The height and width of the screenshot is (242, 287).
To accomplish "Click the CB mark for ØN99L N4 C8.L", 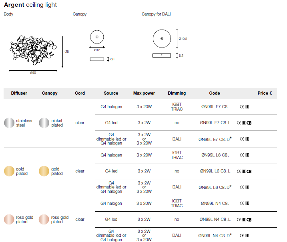I will (x=249, y=220).
